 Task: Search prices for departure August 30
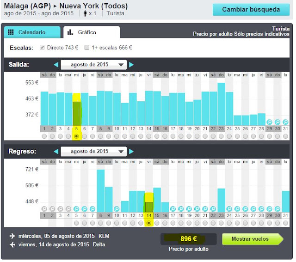pyautogui.click(x=277, y=122)
